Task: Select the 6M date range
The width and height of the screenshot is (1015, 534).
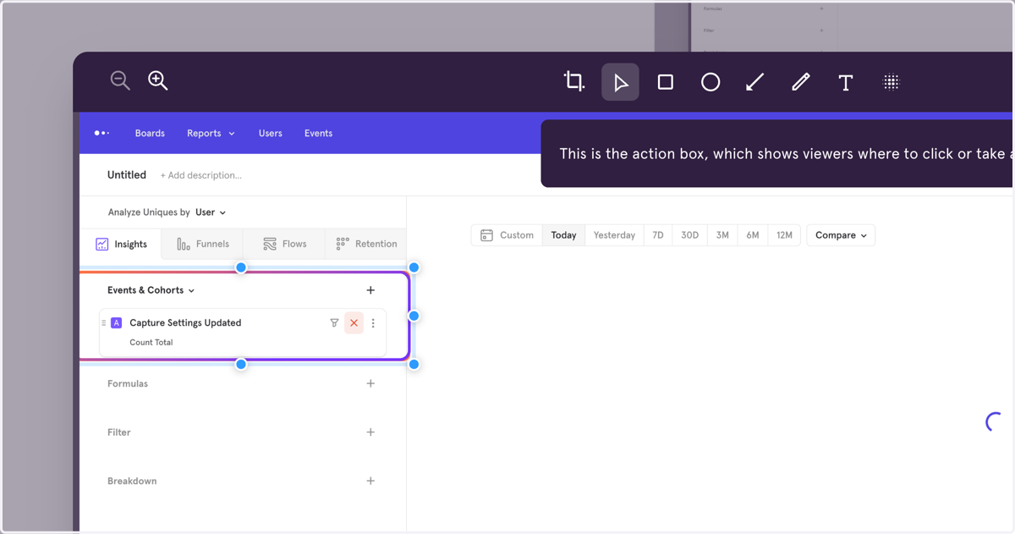Action: tap(753, 235)
